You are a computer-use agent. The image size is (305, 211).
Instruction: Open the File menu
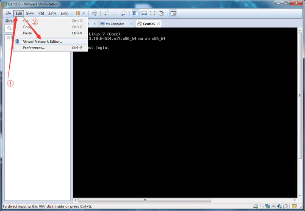click(8, 13)
